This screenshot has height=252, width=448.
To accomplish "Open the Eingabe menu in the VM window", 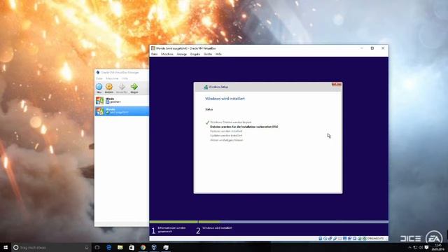I will (195, 54).
